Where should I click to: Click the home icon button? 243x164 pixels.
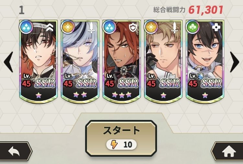(x=229, y=152)
